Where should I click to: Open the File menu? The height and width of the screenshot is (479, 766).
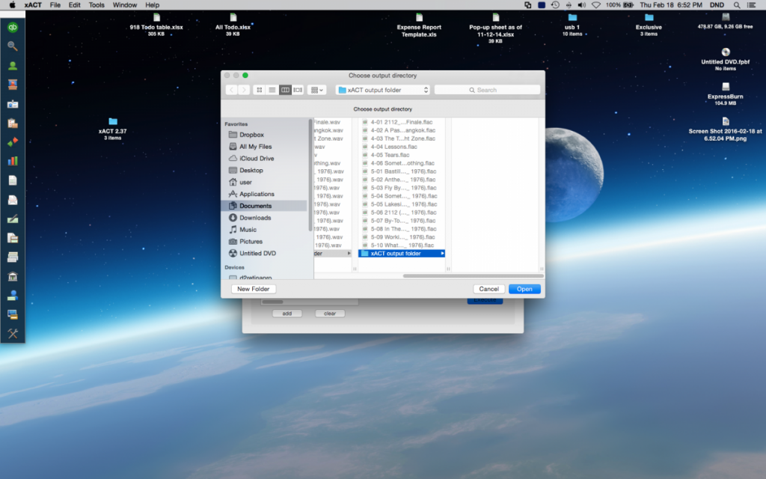click(x=55, y=5)
